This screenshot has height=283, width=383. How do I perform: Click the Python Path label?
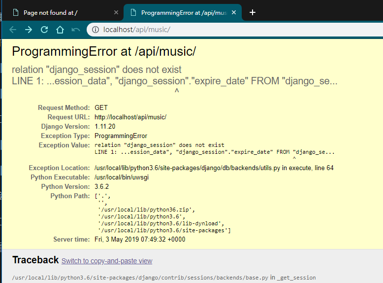pyautogui.click(x=70, y=196)
